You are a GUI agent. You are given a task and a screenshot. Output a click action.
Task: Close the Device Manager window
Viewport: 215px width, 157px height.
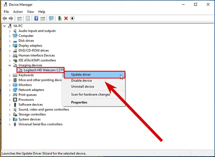pos(208,5)
